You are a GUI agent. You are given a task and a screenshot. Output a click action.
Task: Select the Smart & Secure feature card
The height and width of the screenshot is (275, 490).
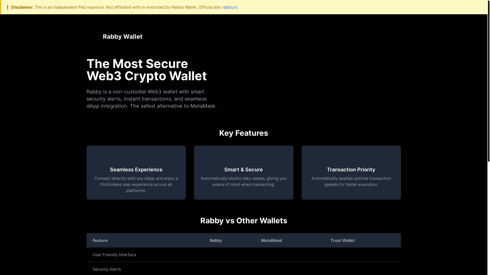[243, 173]
